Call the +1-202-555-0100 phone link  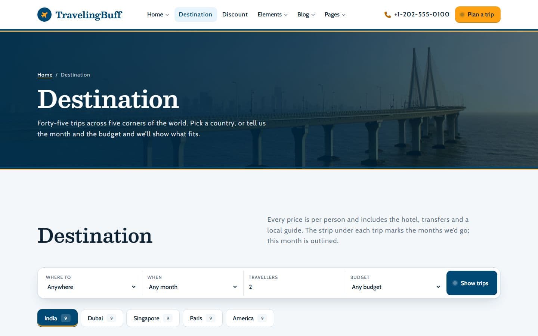coord(417,15)
